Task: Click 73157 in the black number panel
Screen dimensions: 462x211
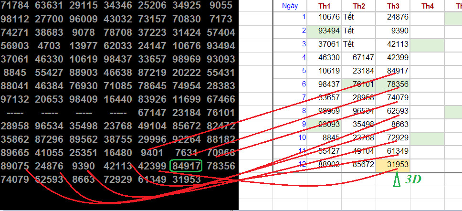Action: coord(152,19)
